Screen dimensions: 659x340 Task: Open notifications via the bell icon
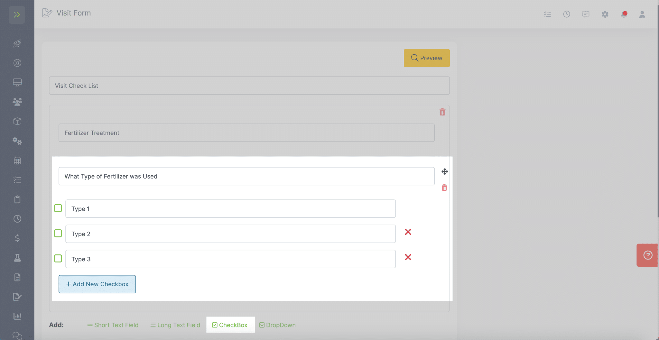click(x=624, y=14)
